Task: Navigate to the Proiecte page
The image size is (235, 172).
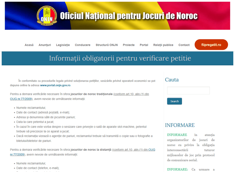Action: (129, 45)
